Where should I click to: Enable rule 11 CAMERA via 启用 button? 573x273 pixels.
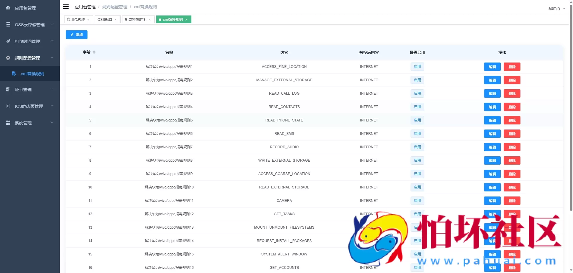coord(417,201)
